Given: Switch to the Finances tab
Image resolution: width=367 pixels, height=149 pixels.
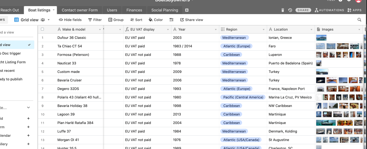Looking at the screenshot, I should click(x=134, y=10).
